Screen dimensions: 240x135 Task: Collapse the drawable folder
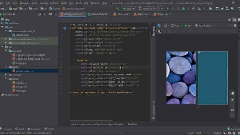6,51
